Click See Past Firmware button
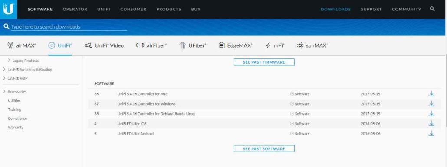 264,62
